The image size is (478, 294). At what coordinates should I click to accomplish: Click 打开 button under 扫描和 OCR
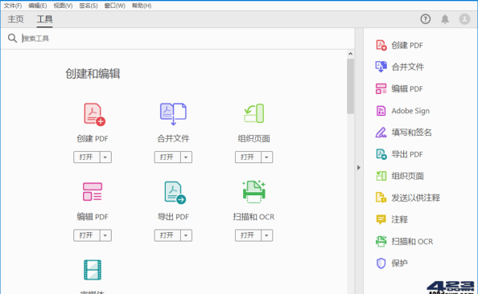(248, 235)
